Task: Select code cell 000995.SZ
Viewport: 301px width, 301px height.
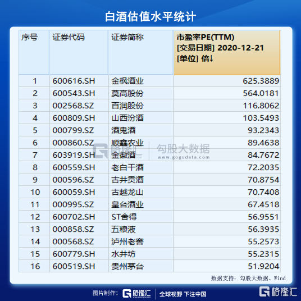Action: (79, 204)
